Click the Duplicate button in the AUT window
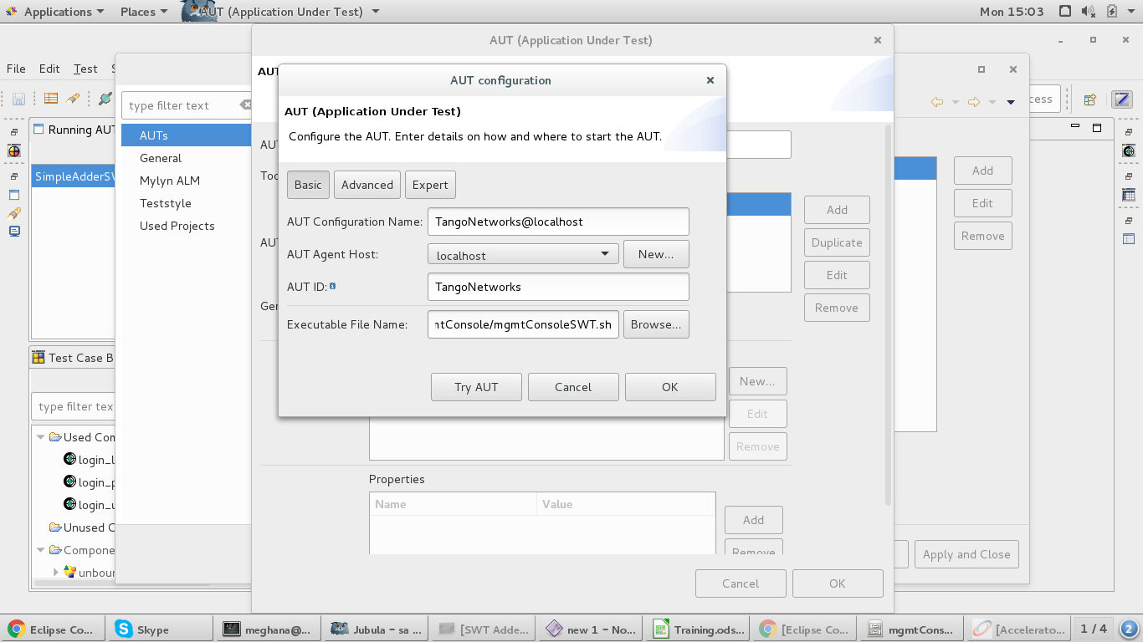The height and width of the screenshot is (642, 1143). 837,242
